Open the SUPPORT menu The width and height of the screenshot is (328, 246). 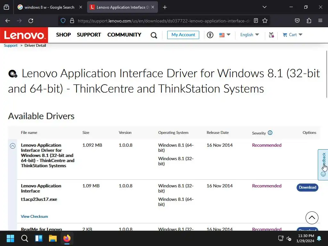click(x=89, y=35)
